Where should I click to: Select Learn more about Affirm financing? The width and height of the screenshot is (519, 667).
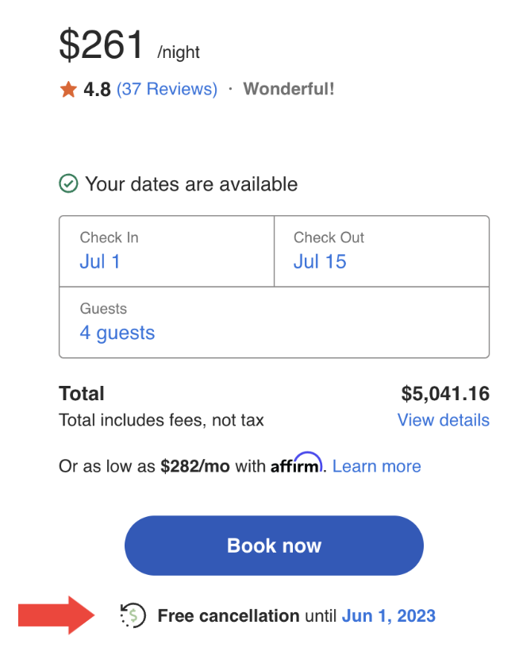click(376, 466)
